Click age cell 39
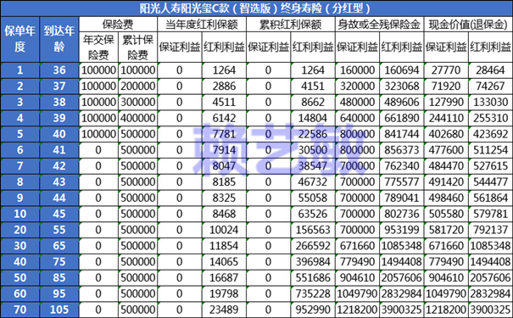 point(59,118)
